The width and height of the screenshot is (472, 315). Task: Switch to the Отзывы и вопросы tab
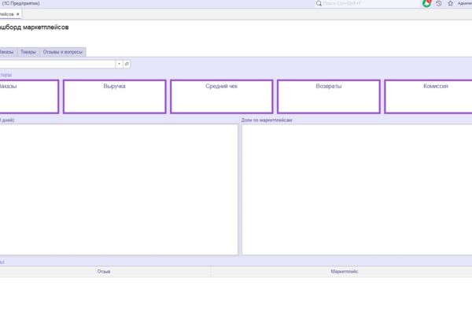pos(63,52)
